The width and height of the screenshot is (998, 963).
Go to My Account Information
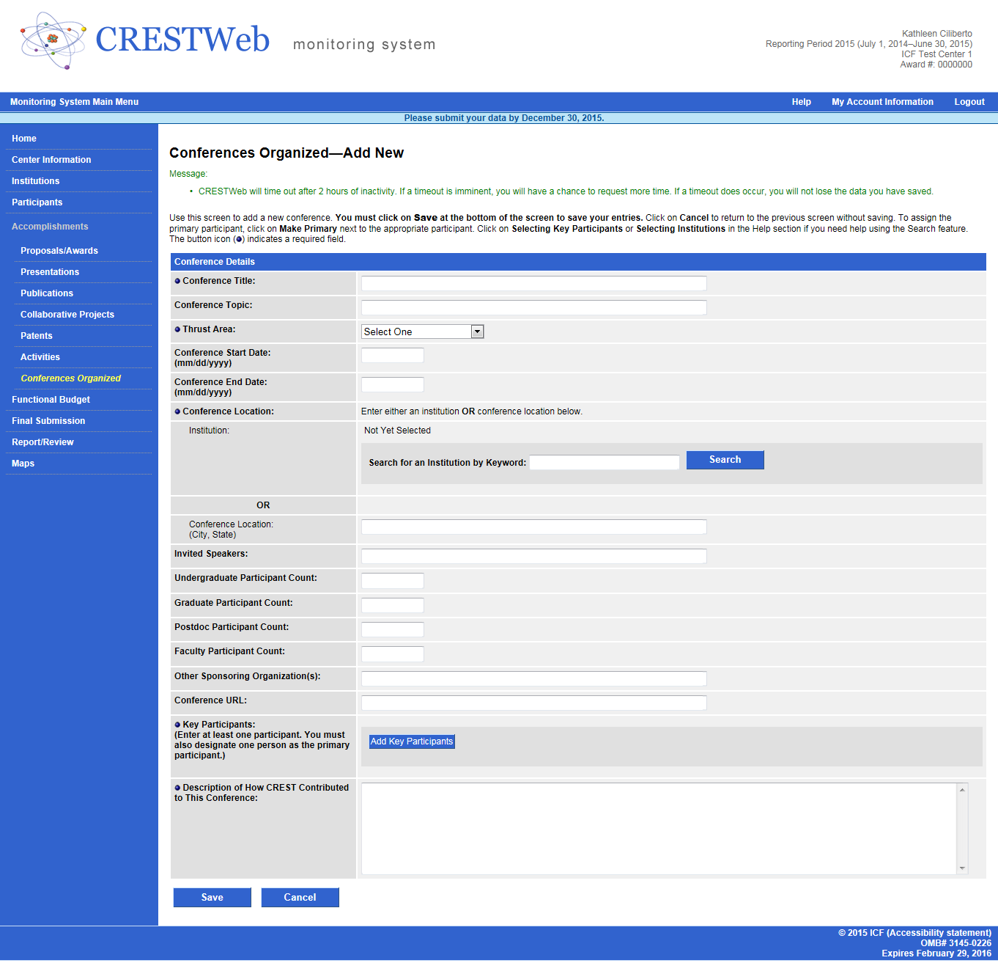tap(882, 102)
